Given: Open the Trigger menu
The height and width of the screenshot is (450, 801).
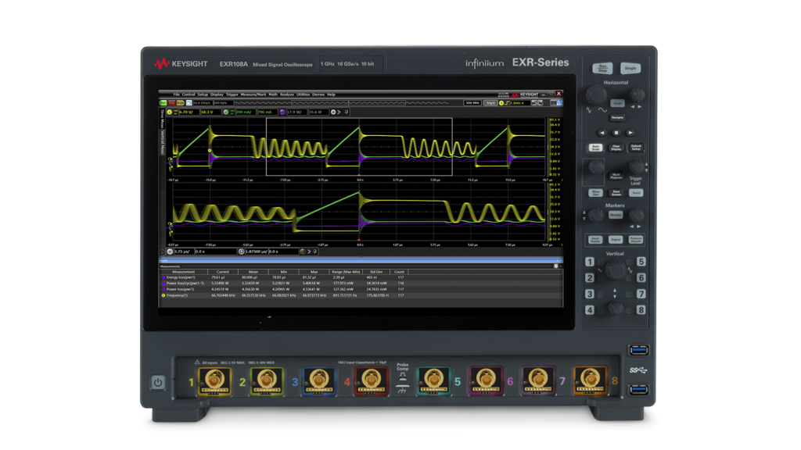Looking at the screenshot, I should (232, 95).
